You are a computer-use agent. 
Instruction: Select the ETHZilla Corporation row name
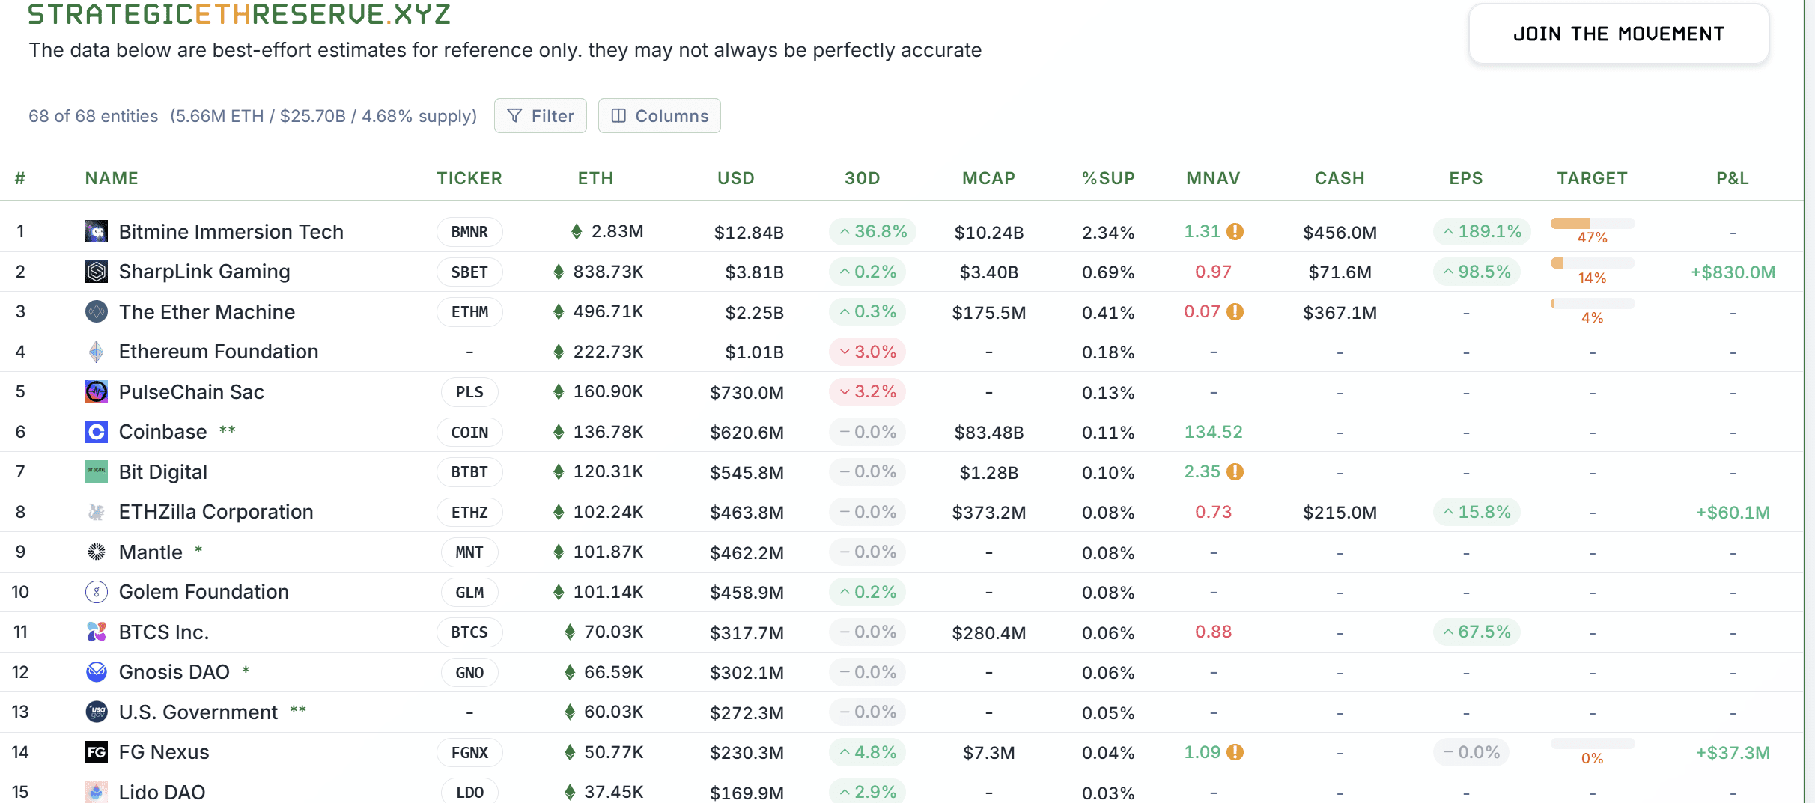click(x=216, y=512)
